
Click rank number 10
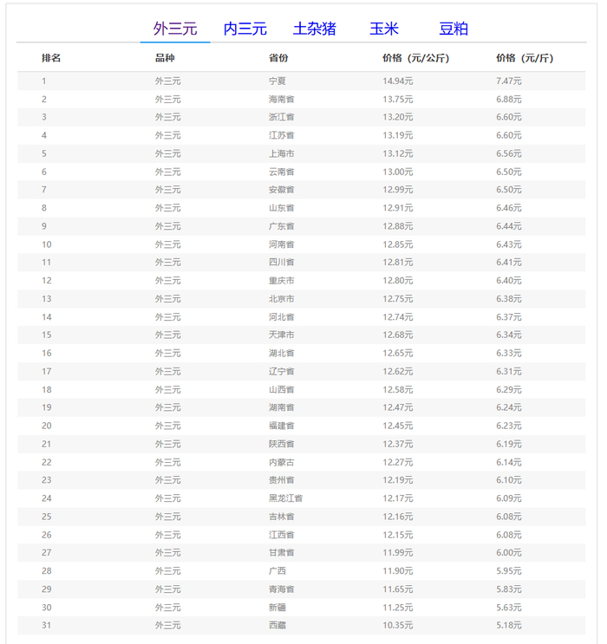coord(47,244)
